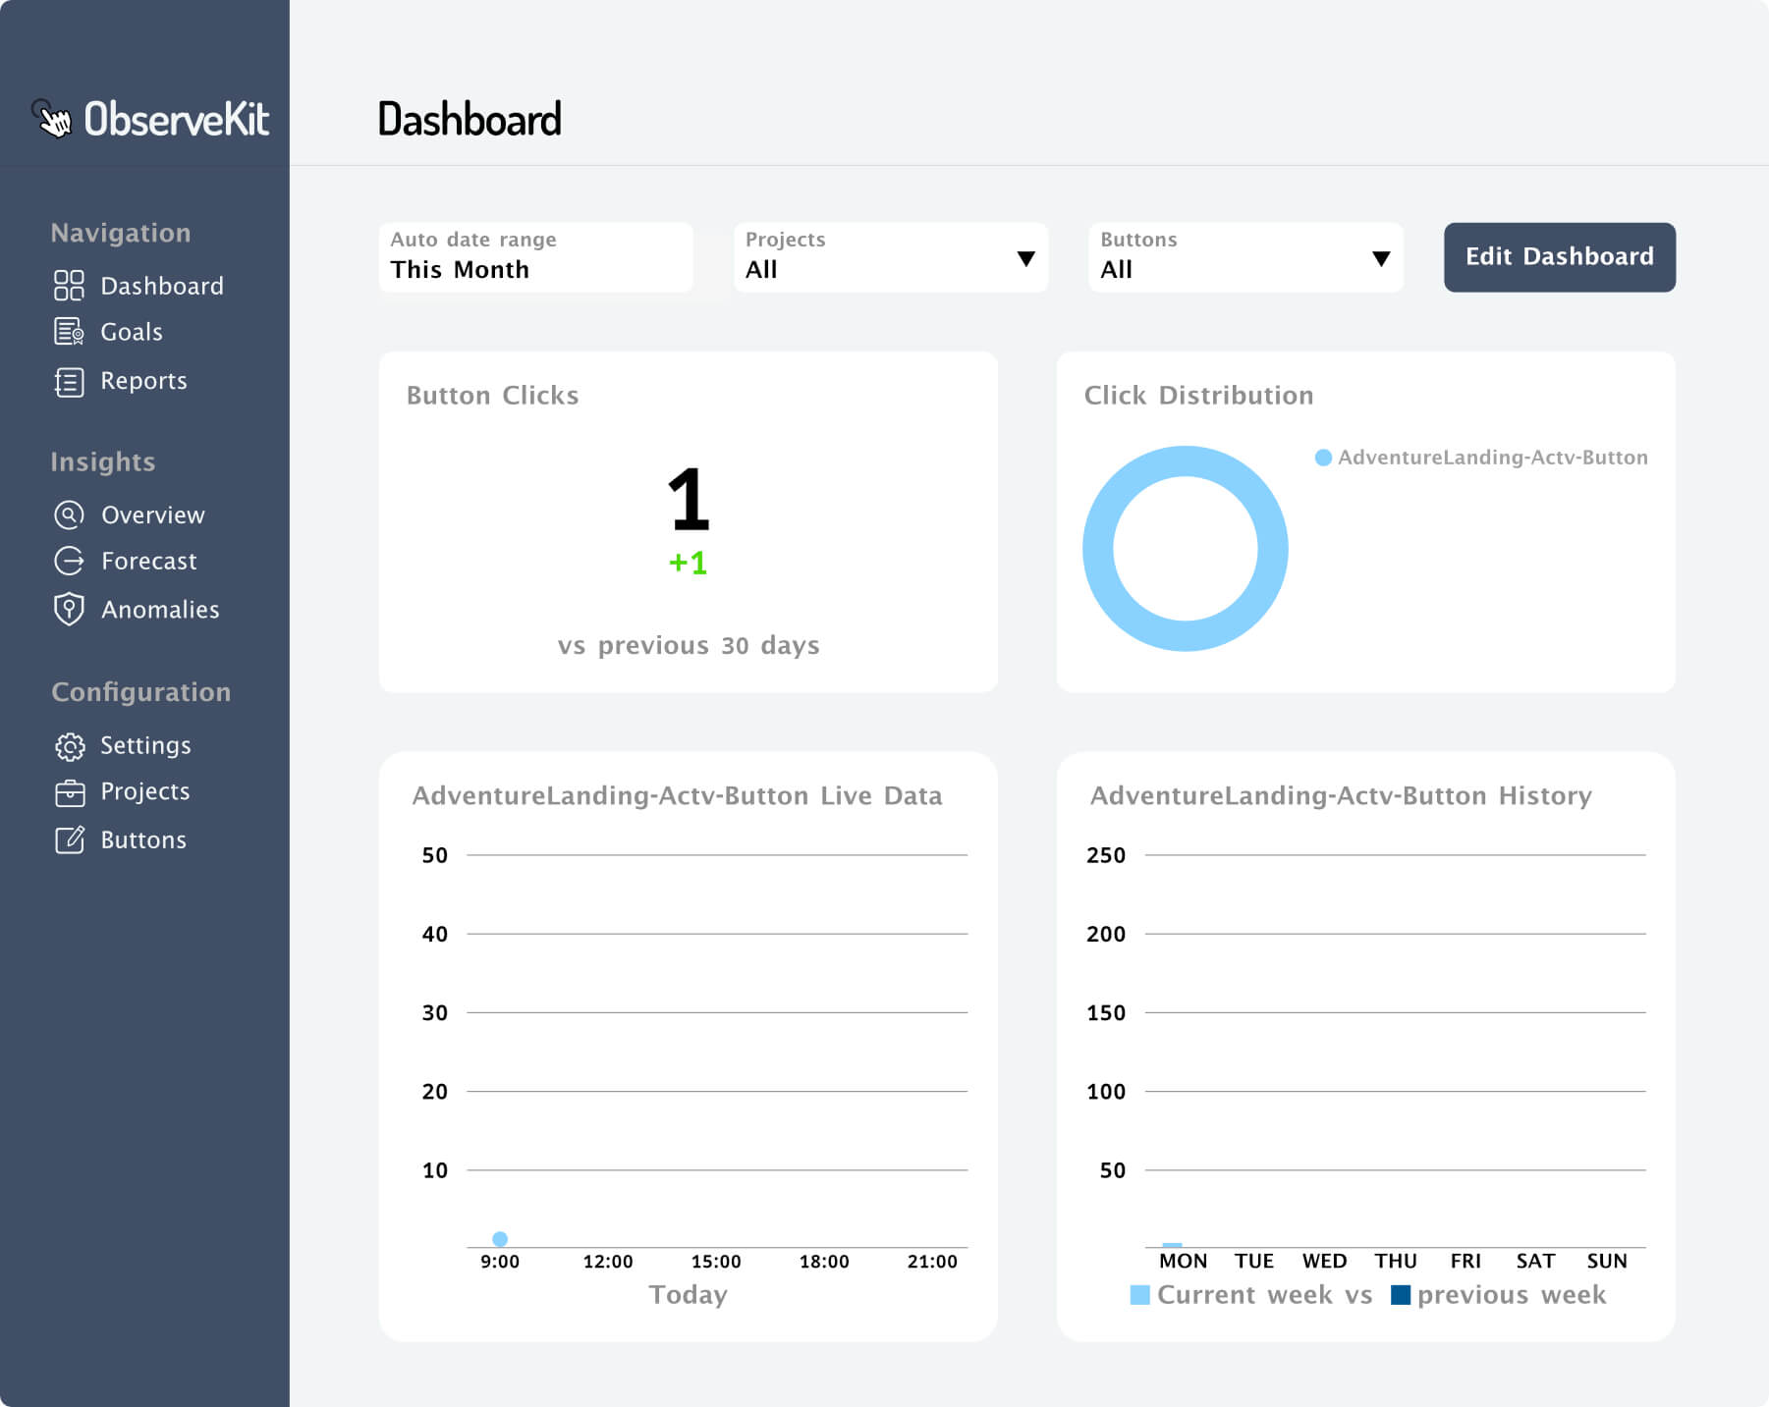Click the Reports icon

coord(68,381)
